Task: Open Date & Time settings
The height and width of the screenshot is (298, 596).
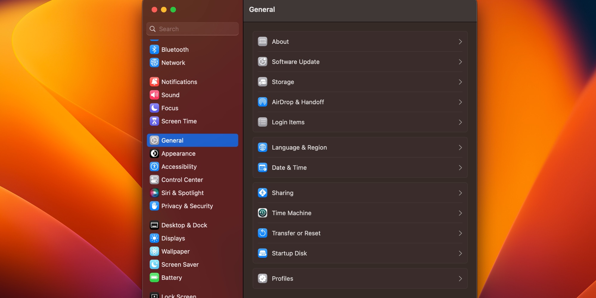Action: tap(360, 167)
